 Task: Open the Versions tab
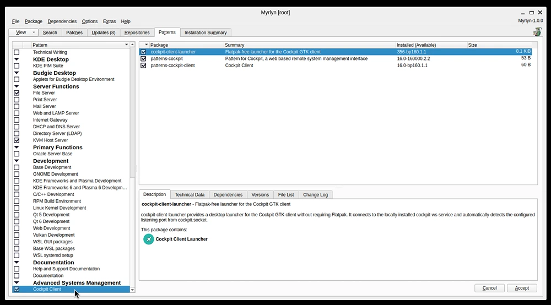pos(260,195)
